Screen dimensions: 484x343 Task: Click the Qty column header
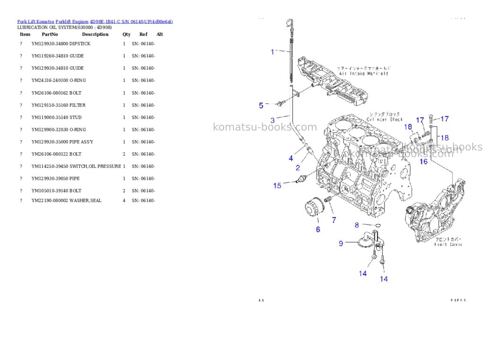point(127,34)
